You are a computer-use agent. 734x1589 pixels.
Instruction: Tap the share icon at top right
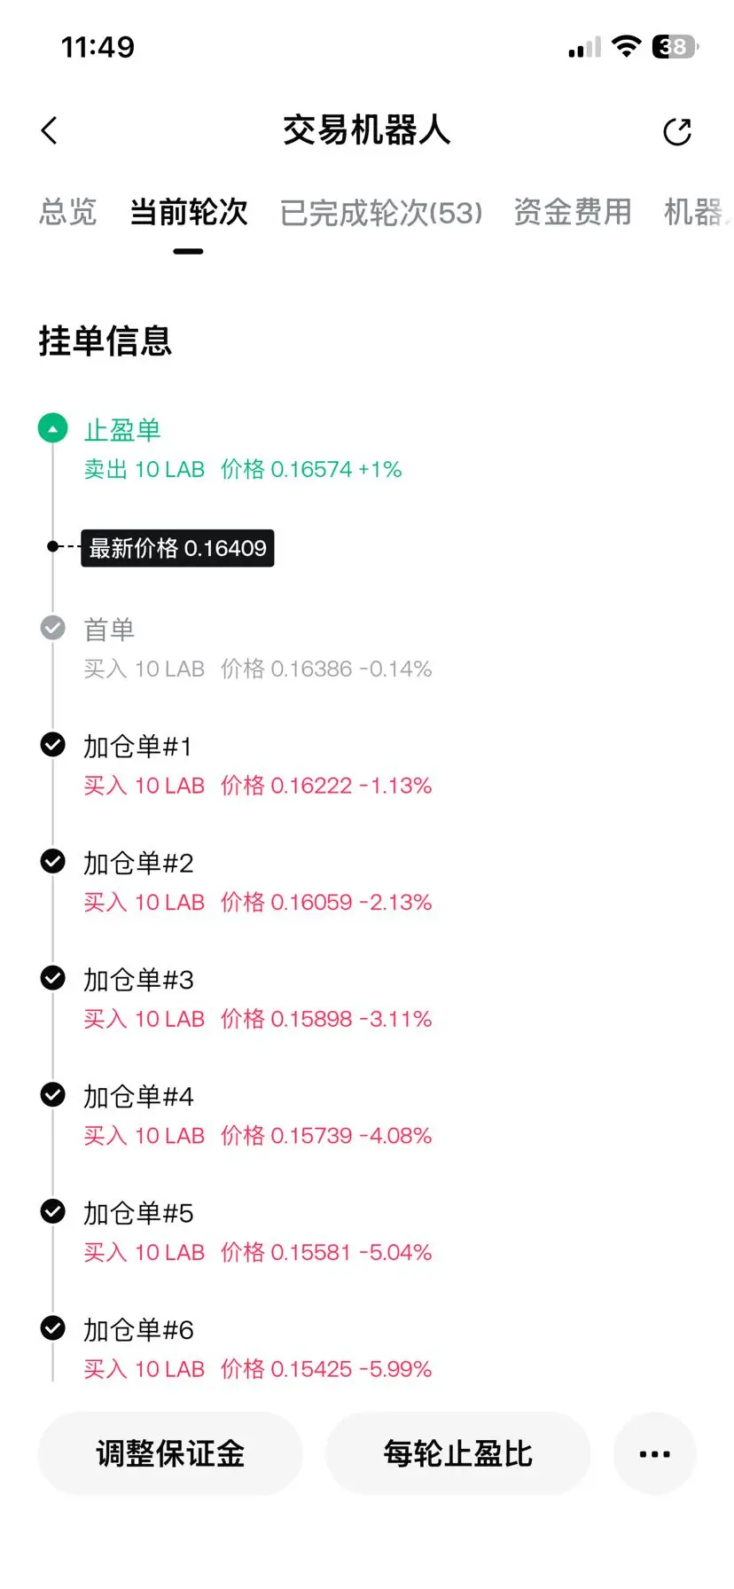[x=677, y=131]
